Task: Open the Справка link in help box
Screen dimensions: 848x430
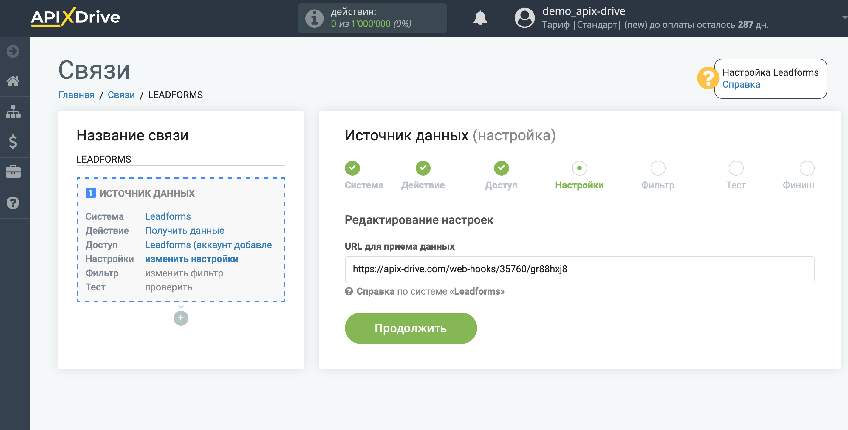Action: (741, 84)
